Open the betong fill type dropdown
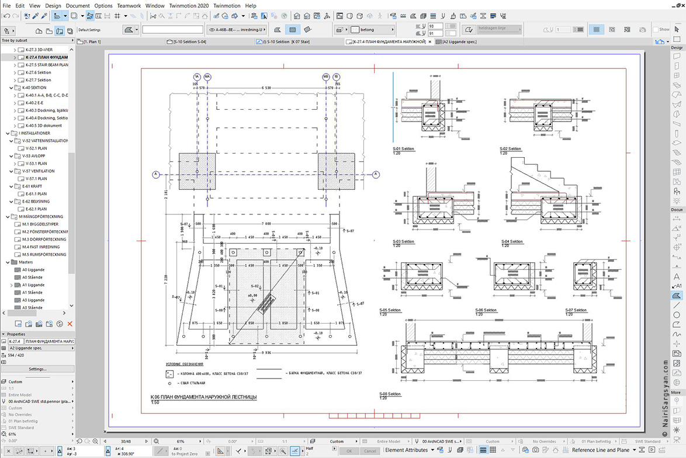The width and height of the screenshot is (686, 458). pyautogui.click(x=373, y=30)
